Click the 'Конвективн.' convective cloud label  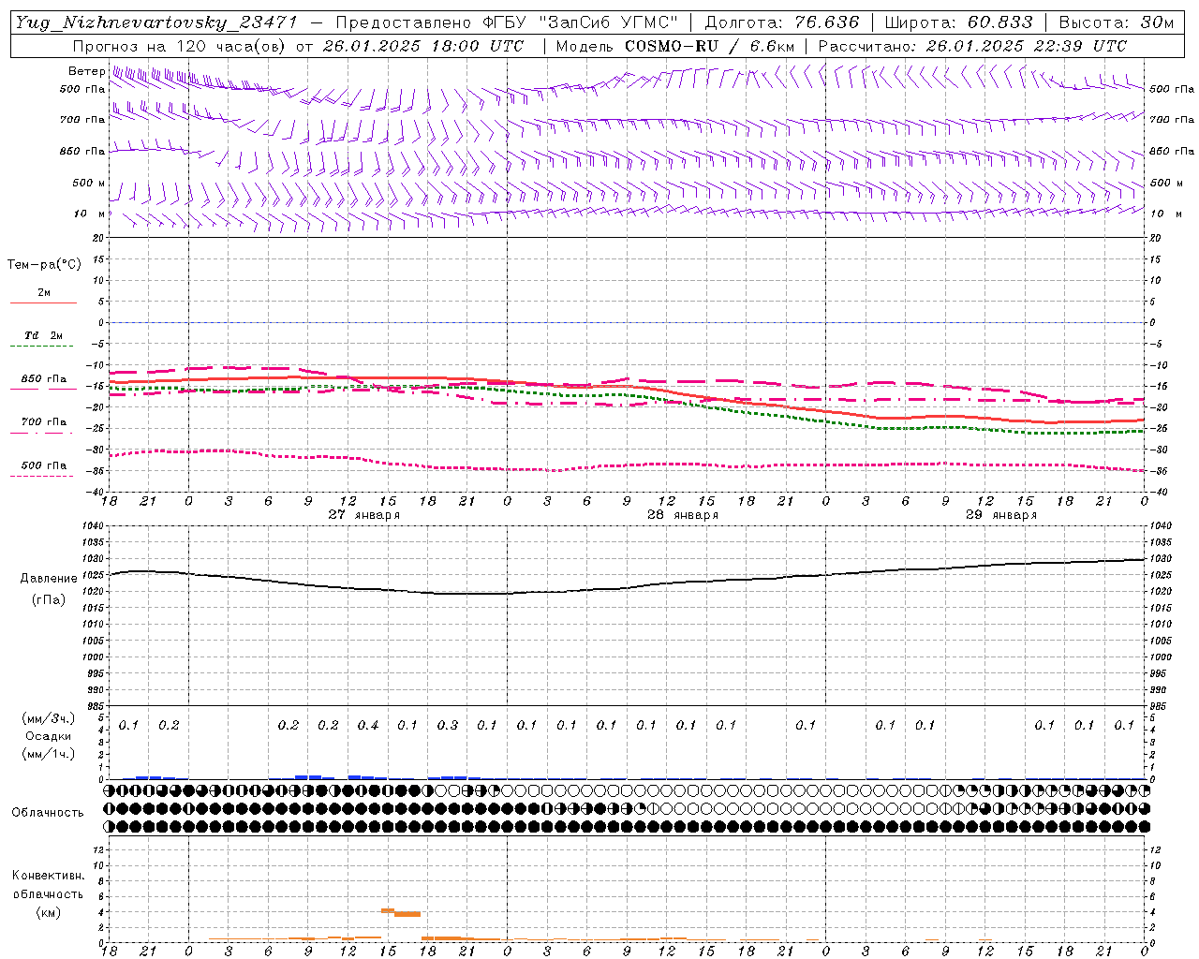point(48,876)
